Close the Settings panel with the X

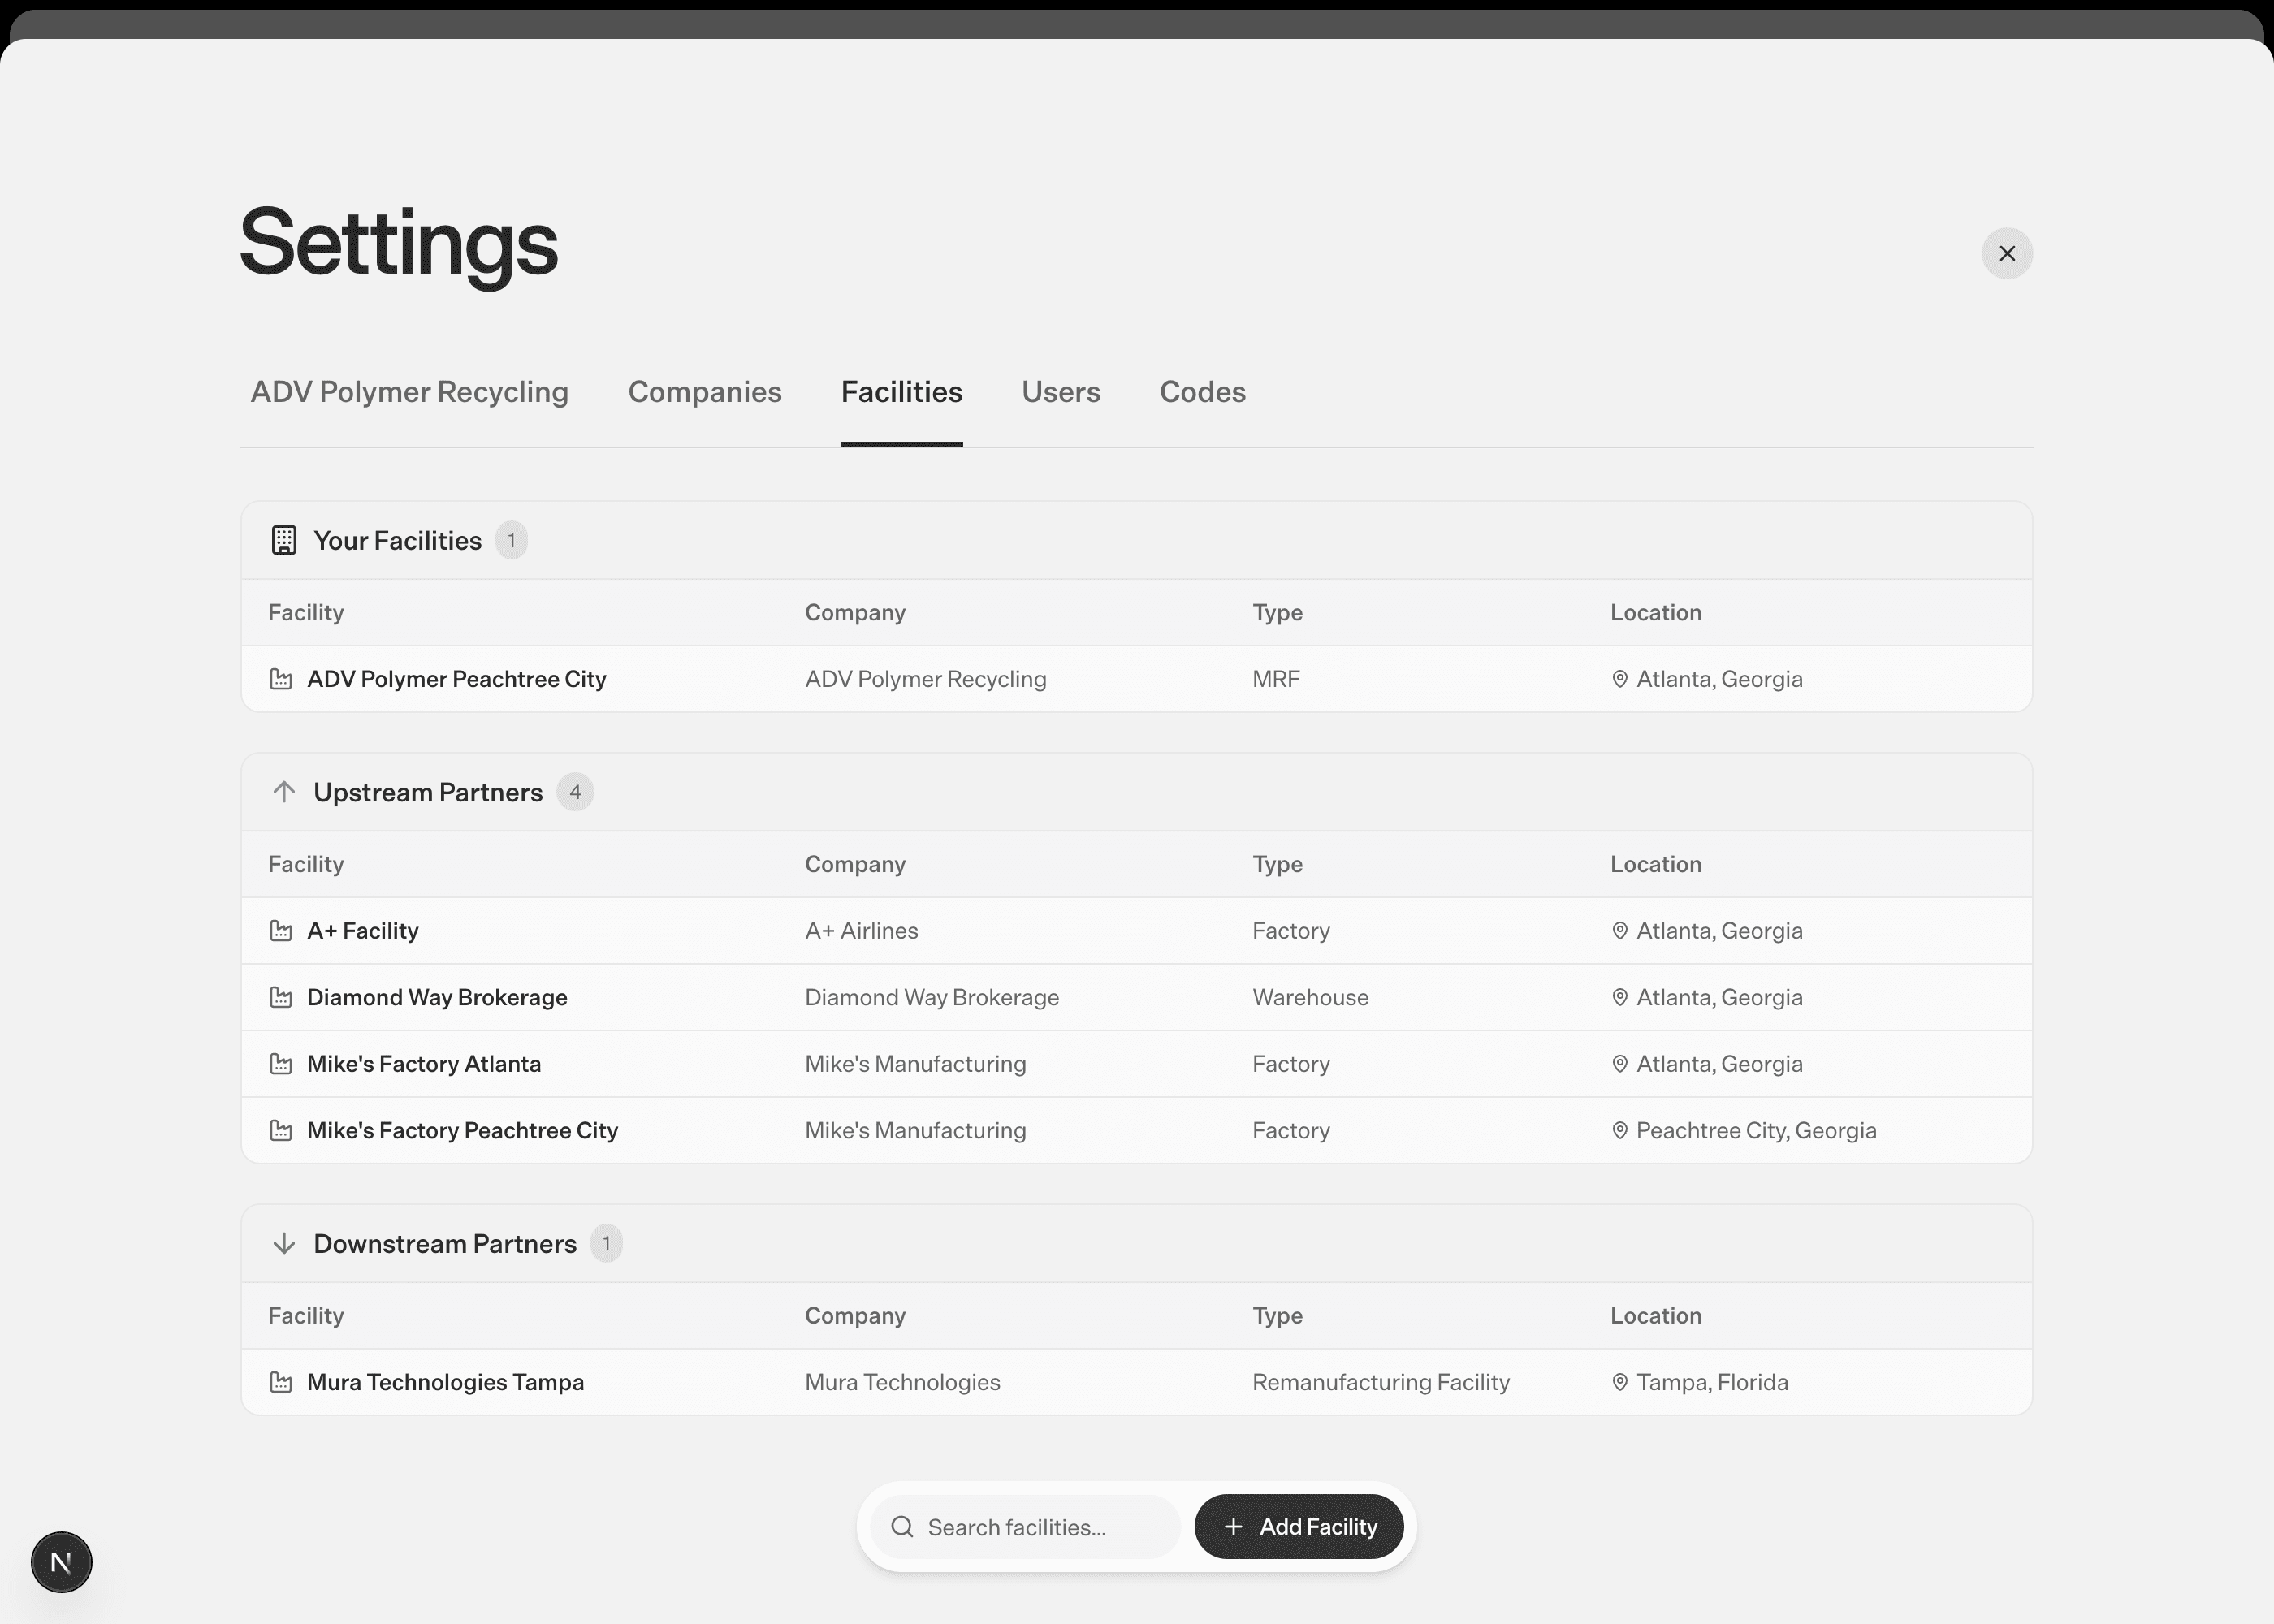click(2006, 253)
